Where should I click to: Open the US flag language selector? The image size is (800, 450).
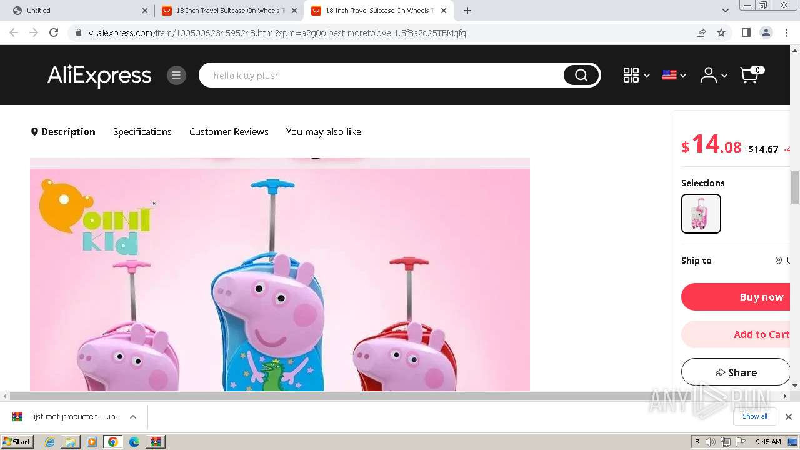click(x=674, y=75)
